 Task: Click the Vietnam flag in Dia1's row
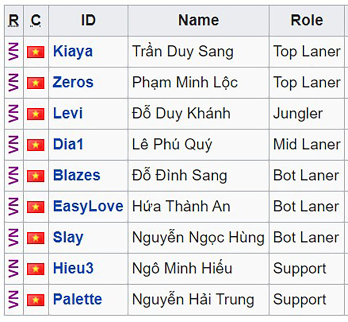coord(35,145)
